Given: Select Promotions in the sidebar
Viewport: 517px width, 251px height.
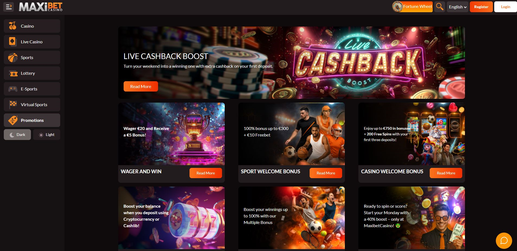Looking at the screenshot, I should [x=32, y=120].
